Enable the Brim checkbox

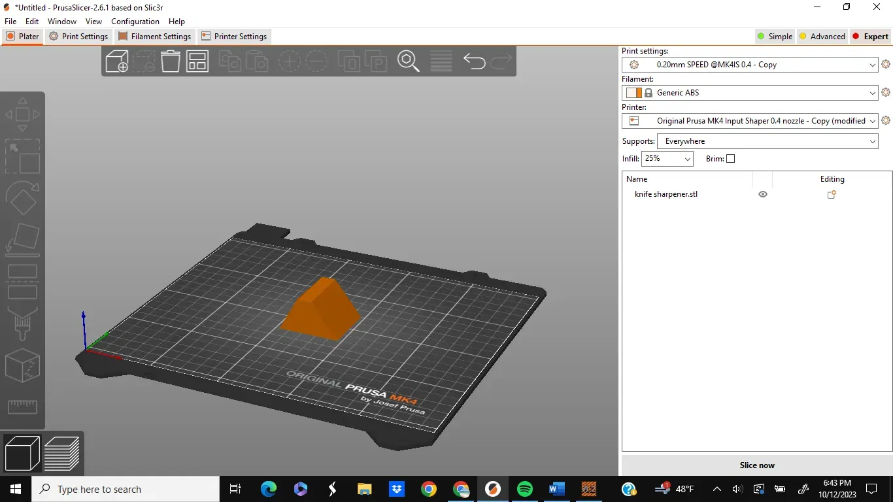[x=731, y=158]
